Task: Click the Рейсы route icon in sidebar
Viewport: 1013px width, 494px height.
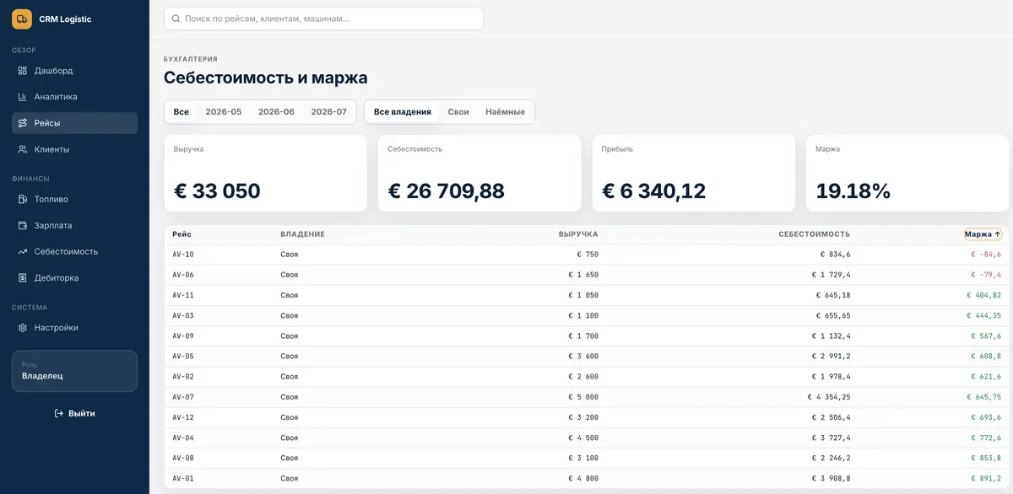Action: [23, 123]
